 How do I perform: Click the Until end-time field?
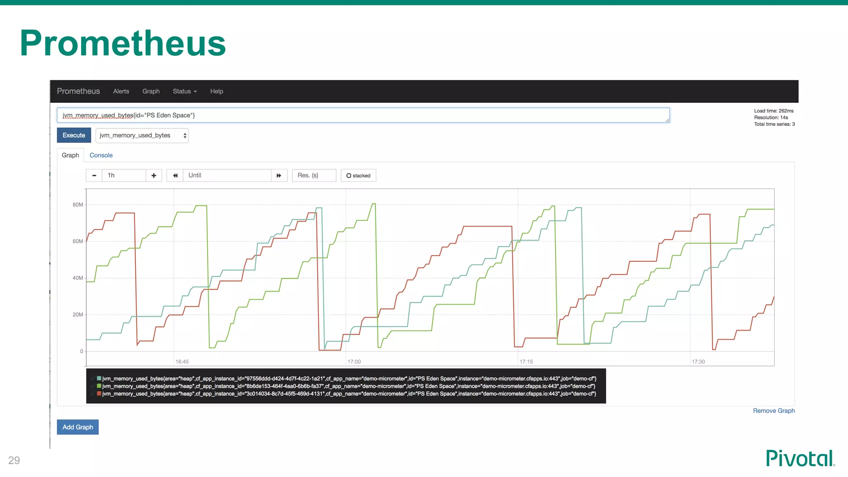(x=227, y=176)
